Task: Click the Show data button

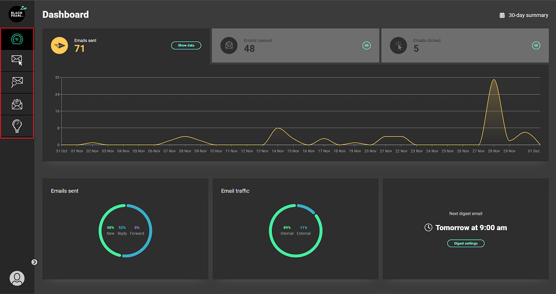Action: tap(186, 46)
